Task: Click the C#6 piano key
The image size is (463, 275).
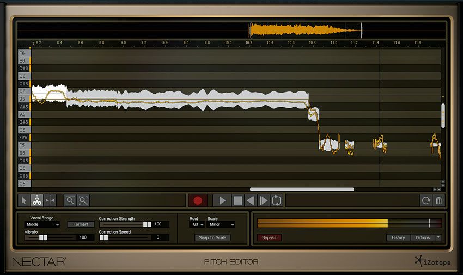Action: coord(24,84)
